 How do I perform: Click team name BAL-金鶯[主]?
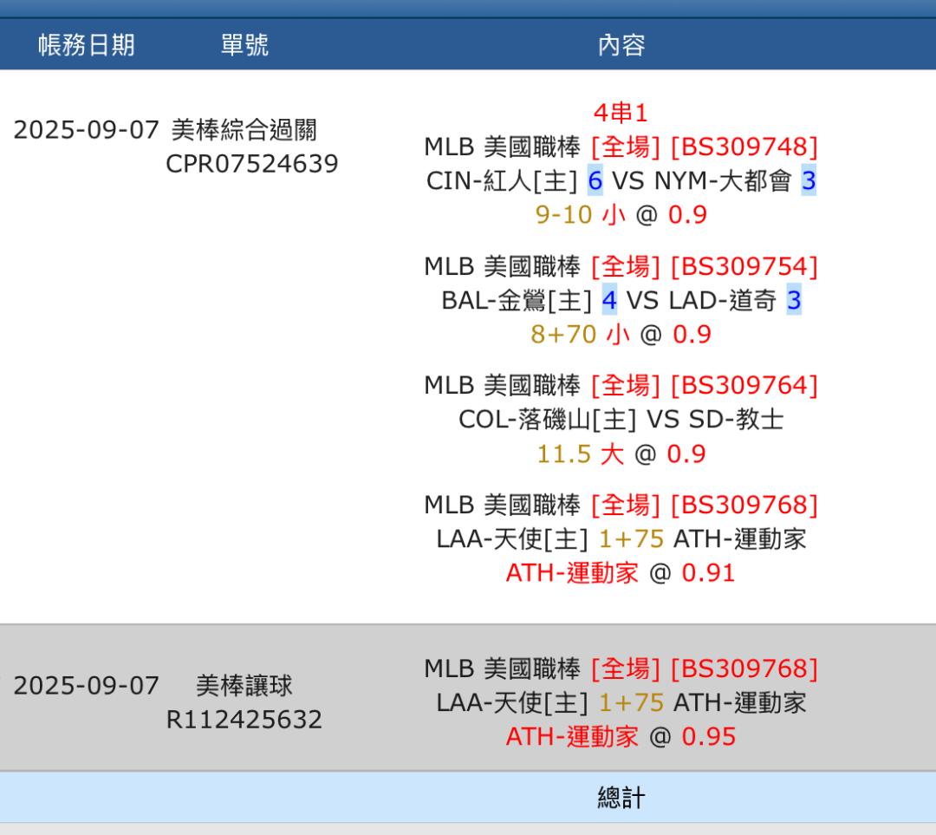517,300
